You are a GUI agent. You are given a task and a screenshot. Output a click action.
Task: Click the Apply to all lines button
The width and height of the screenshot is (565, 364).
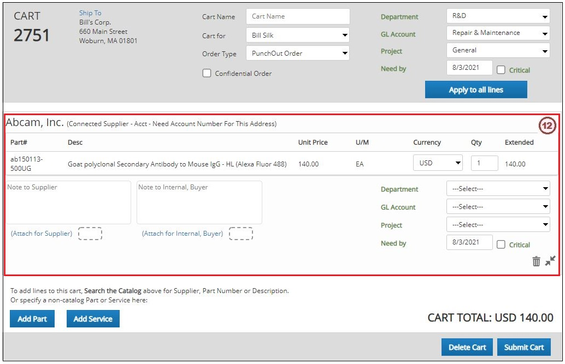tap(476, 89)
